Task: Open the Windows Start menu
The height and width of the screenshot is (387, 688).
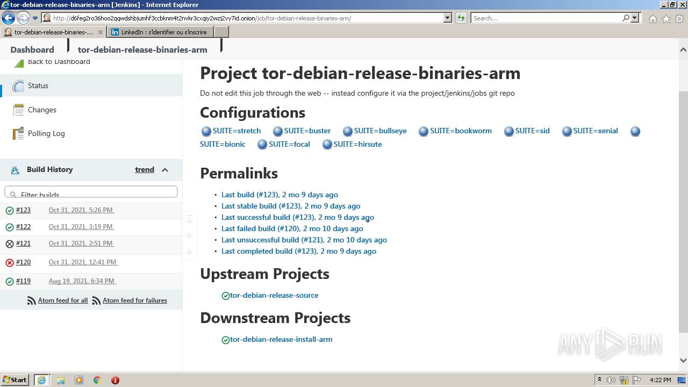Action: 15,380
